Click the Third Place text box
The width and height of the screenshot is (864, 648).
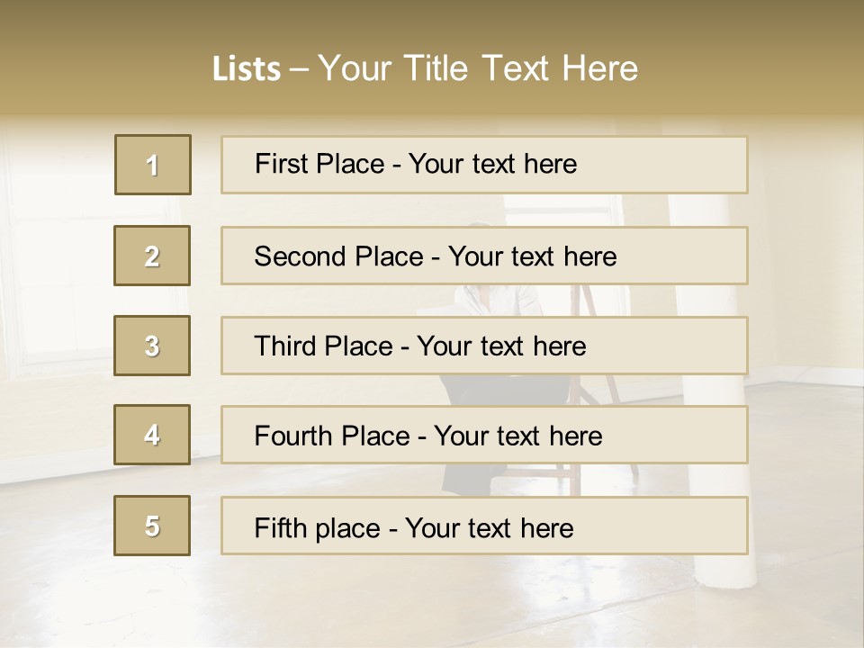pyautogui.click(x=484, y=346)
